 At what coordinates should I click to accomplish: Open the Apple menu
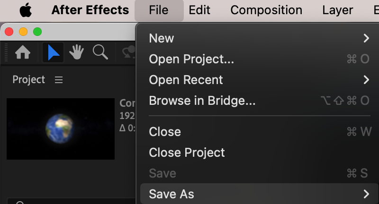[x=26, y=10]
